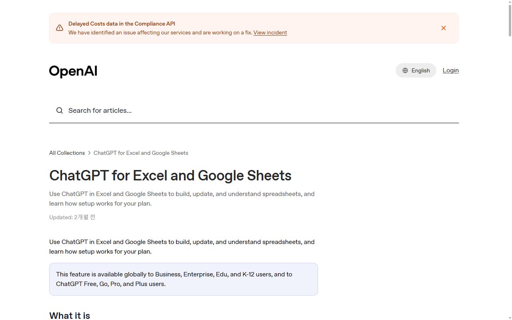Image resolution: width=512 pixels, height=320 pixels.
Task: Open the English language selector
Action: click(x=416, y=70)
